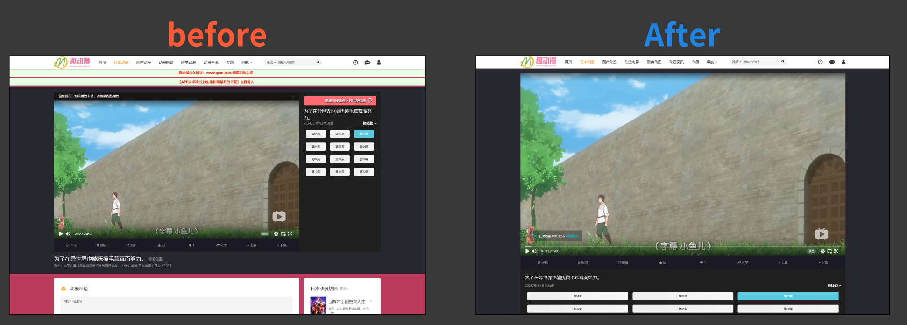The width and height of the screenshot is (907, 325).
Task: Click search keyword field in After screenshot
Action: pyautogui.click(x=760, y=62)
